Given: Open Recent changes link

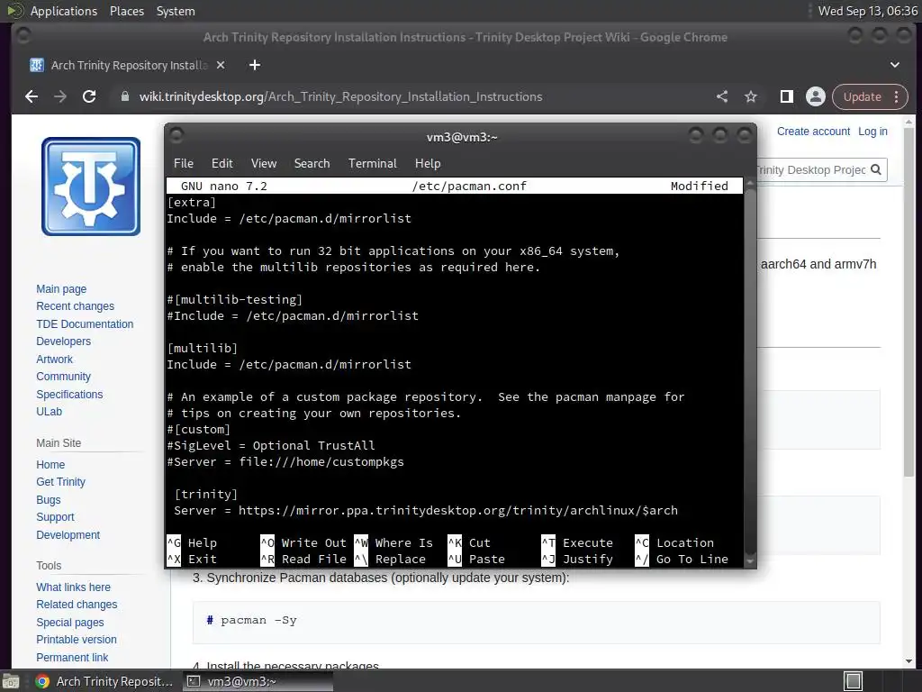Looking at the screenshot, I should 76,306.
